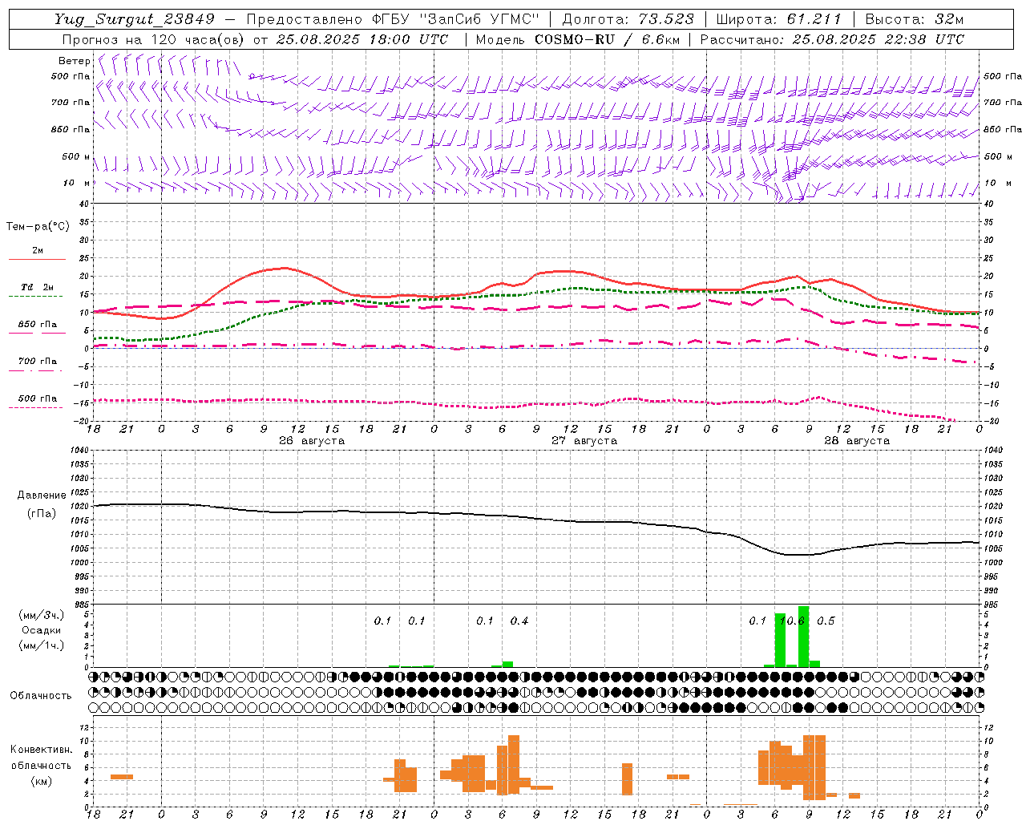Screen dimensions: 1026x821
Task: Click the 0.4 precipitation value
Action: pos(519,621)
